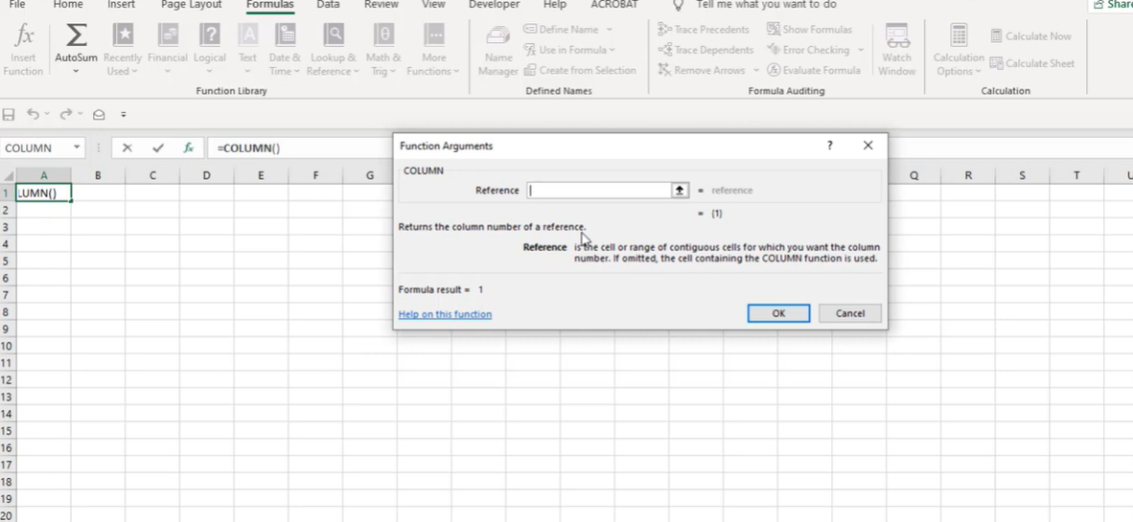
Task: Open the Insert Function dialog
Action: [23, 50]
